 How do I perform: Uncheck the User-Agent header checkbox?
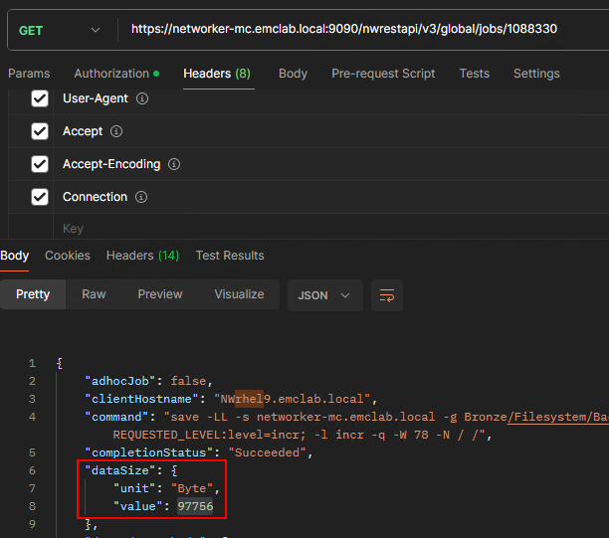coord(40,98)
